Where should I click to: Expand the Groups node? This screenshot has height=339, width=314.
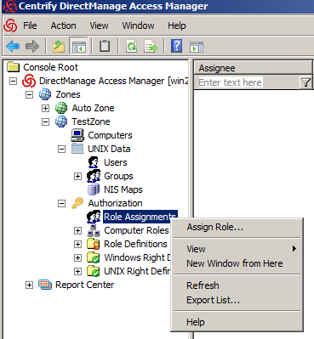77,176
